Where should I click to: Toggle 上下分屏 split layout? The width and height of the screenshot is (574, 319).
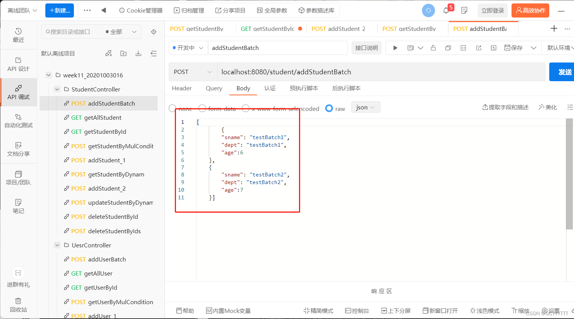pyautogui.click(x=396, y=311)
